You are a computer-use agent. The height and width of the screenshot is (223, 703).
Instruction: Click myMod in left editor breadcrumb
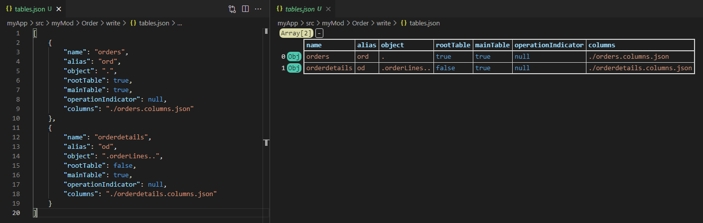pos(63,23)
